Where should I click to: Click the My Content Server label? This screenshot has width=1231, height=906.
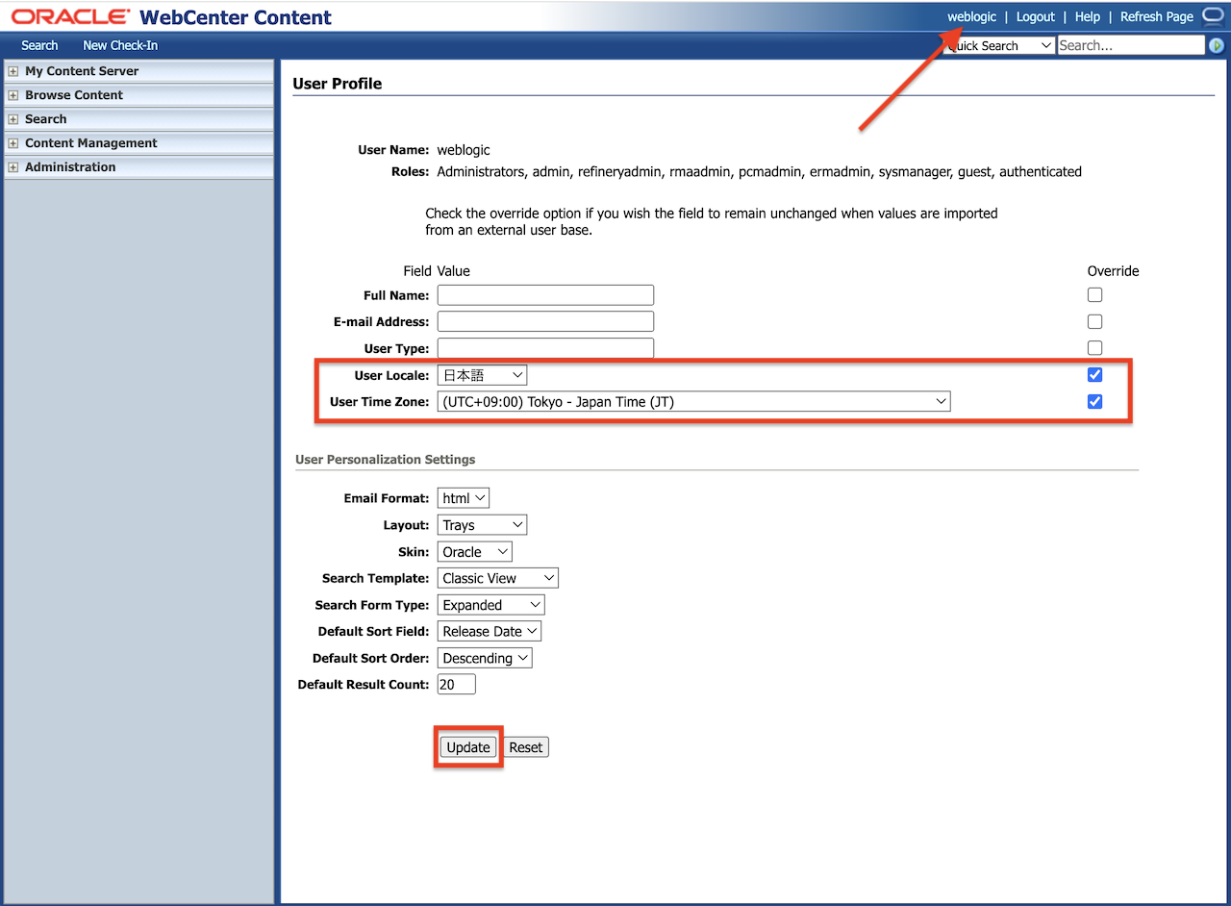[82, 71]
